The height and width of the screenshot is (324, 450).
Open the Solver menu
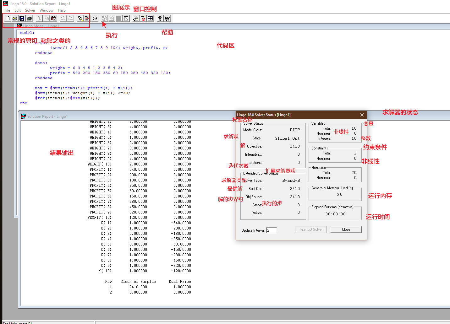[x=30, y=10]
